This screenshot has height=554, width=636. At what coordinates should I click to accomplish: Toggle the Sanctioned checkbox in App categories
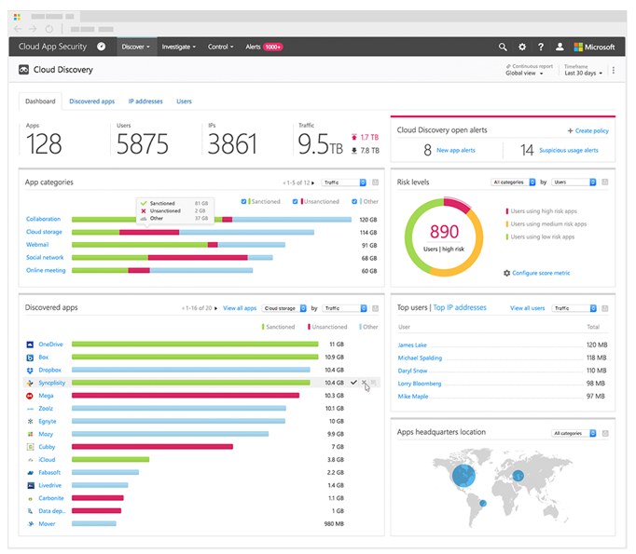(x=244, y=201)
